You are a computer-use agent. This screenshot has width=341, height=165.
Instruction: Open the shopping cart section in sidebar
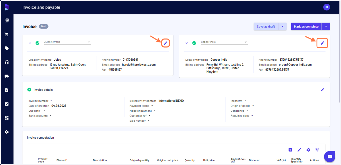(x=7, y=34)
